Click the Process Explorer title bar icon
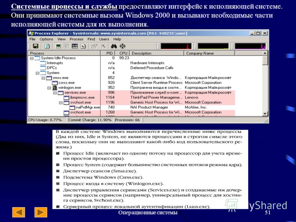296x222 pixels. [x=31, y=33]
